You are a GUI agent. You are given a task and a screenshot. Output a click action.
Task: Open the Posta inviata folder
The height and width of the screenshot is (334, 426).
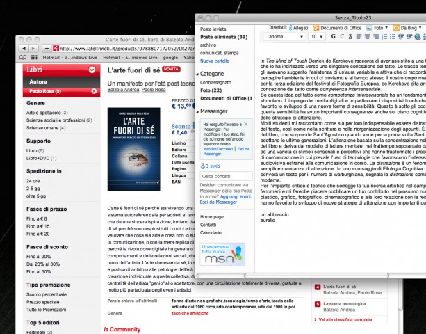pos(213,29)
